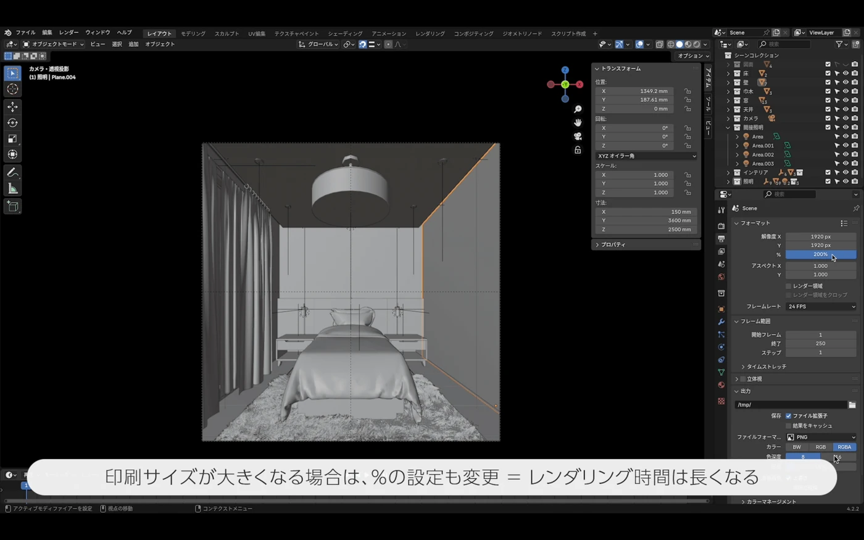
Task: Select the Annotate tool
Action: pyautogui.click(x=12, y=173)
